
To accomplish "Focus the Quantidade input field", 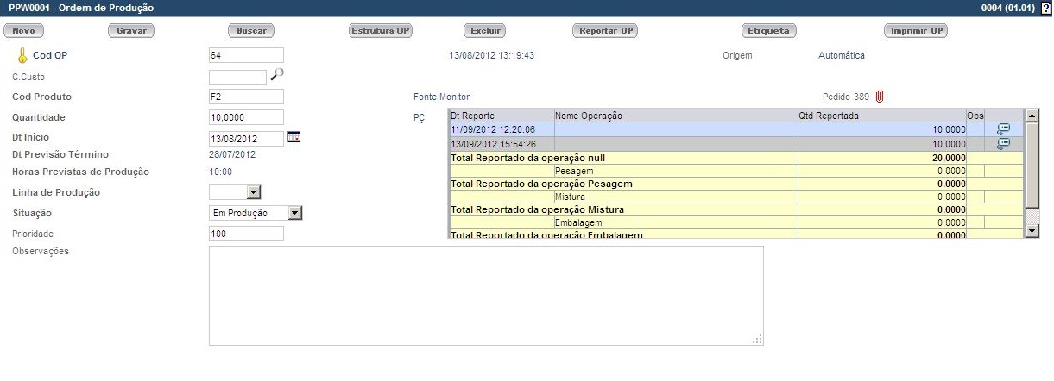I will tap(246, 117).
